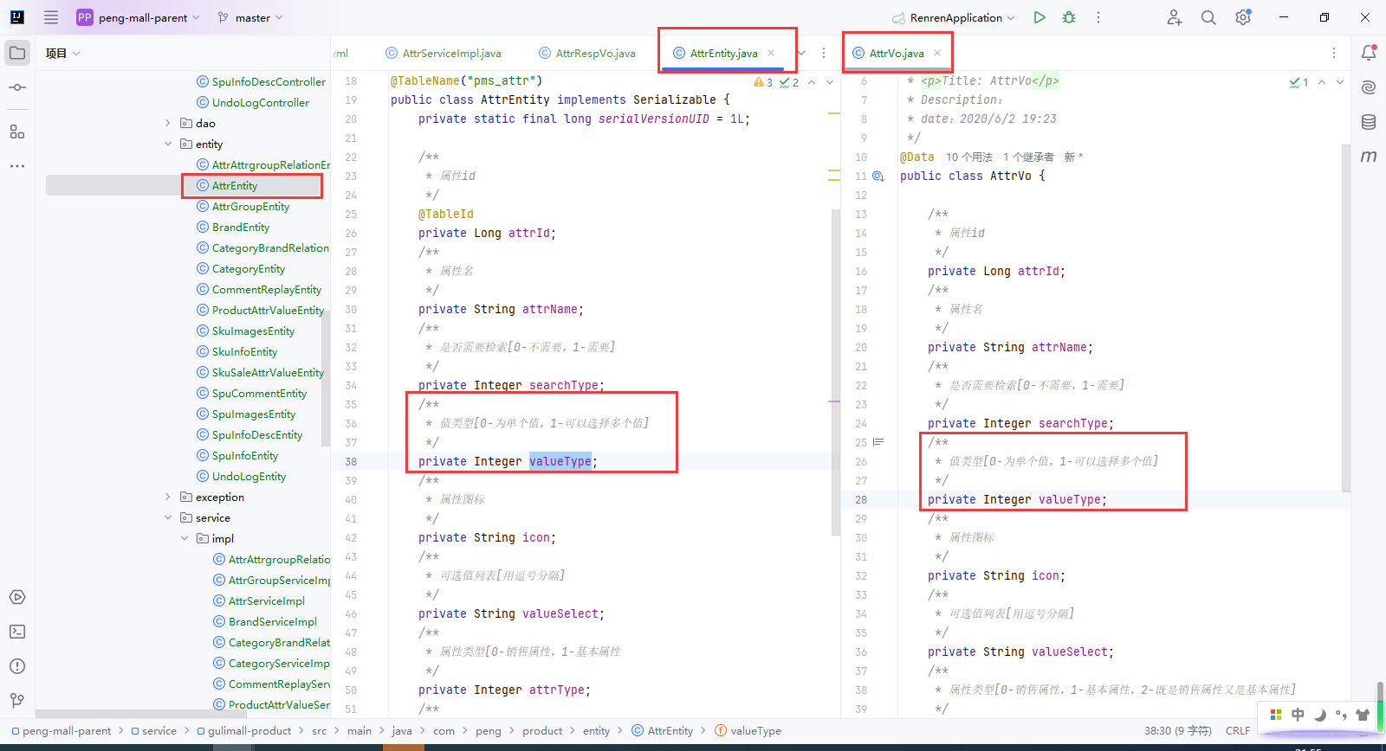
Task: Show hidden tabs dropdown arrow
Action: click(801, 53)
